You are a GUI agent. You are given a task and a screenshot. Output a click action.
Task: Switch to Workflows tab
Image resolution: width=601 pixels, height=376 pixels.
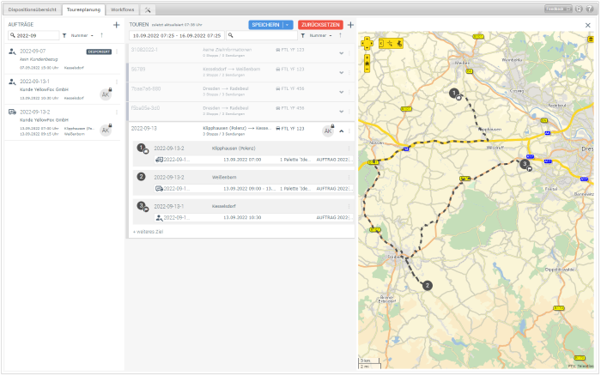point(122,9)
